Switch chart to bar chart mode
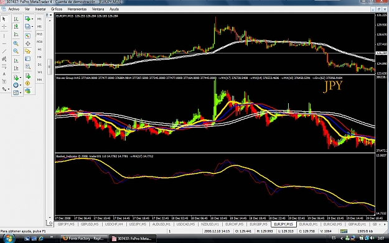389x243 pixels. point(16,19)
